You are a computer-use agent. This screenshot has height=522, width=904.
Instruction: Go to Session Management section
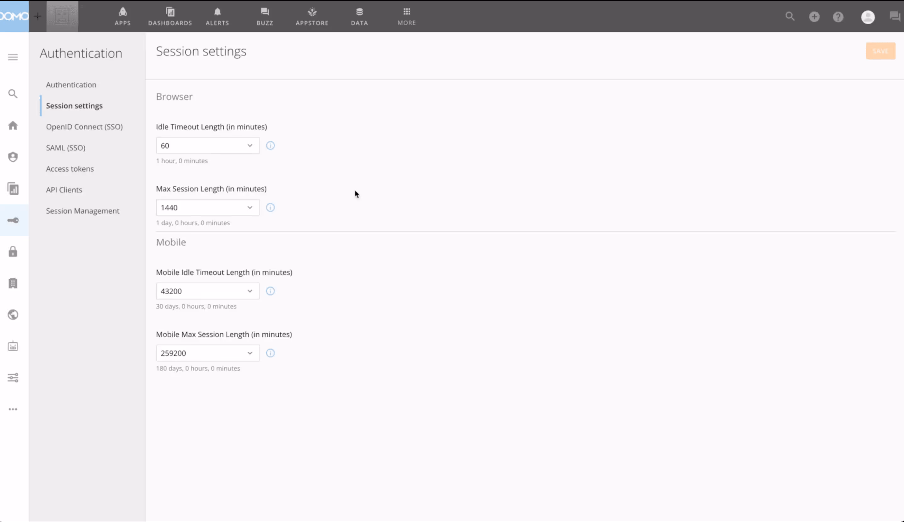(x=82, y=211)
